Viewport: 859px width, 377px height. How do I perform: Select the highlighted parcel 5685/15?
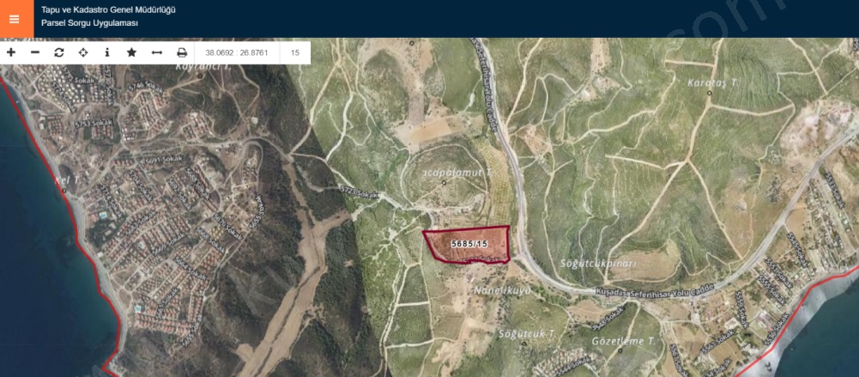[468, 245]
